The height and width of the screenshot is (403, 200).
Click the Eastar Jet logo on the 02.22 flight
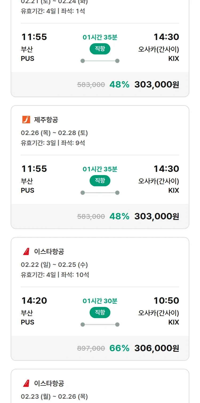click(x=26, y=251)
